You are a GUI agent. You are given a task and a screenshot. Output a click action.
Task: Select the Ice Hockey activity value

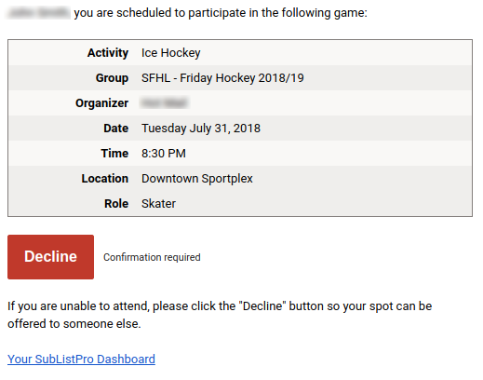pyautogui.click(x=171, y=53)
